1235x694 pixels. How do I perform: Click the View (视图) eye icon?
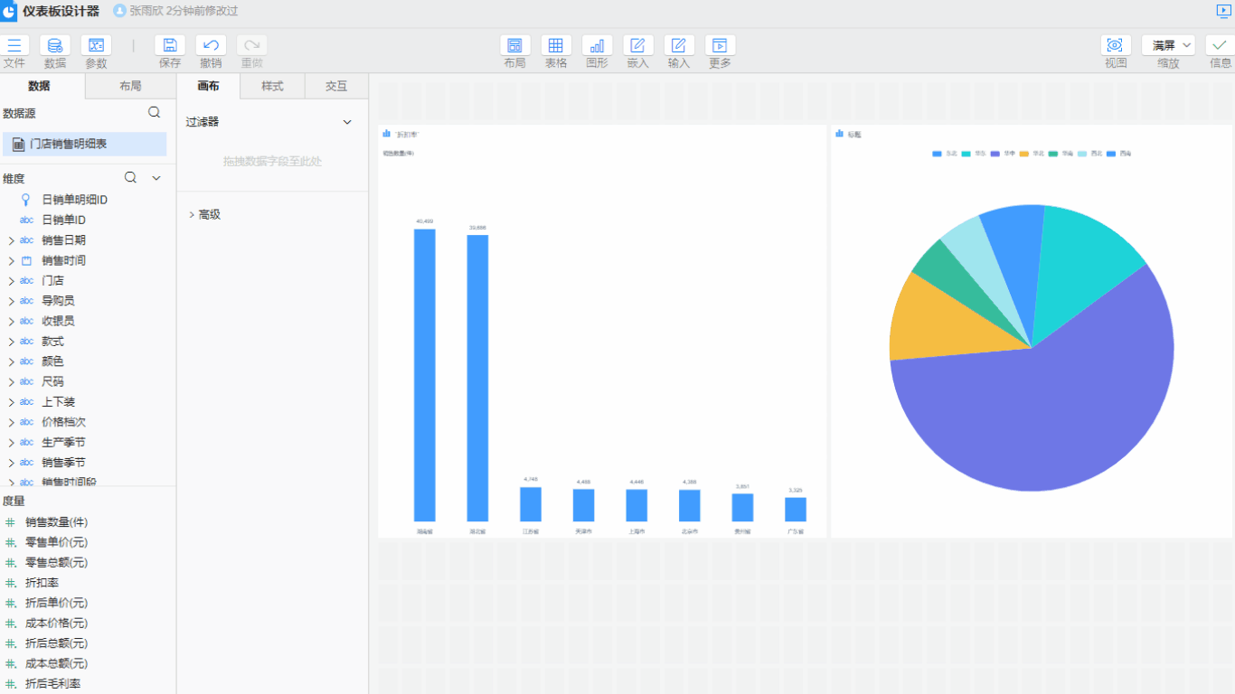coord(1116,45)
